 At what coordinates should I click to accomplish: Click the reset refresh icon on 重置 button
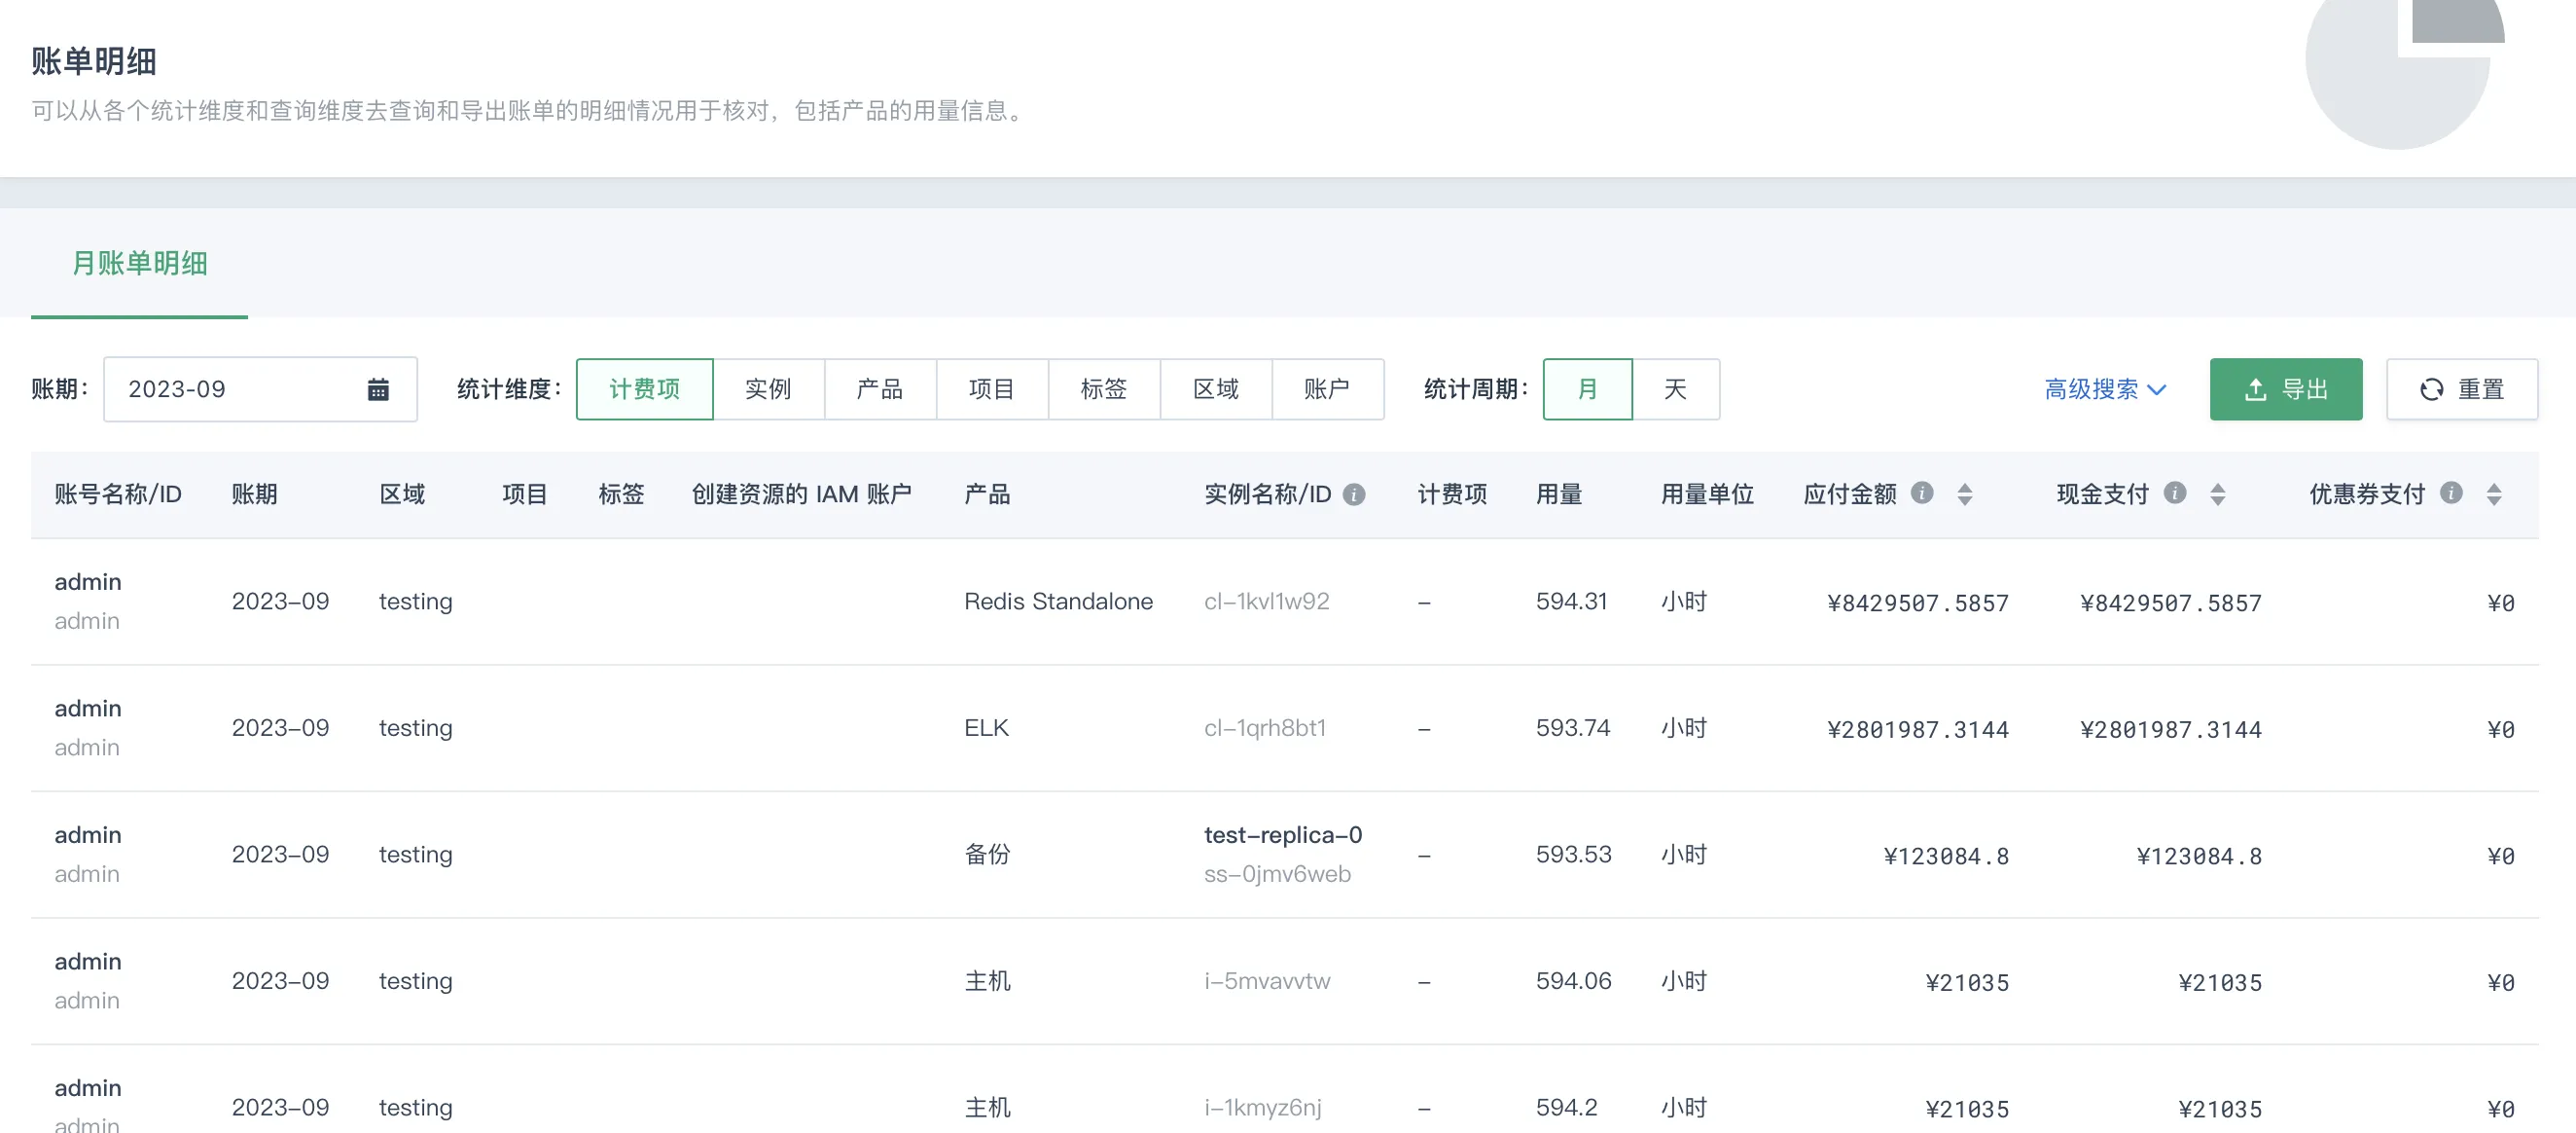coord(2432,389)
